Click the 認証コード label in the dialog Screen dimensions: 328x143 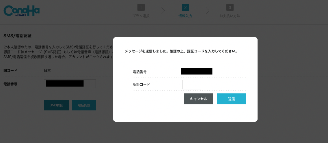(x=141, y=84)
